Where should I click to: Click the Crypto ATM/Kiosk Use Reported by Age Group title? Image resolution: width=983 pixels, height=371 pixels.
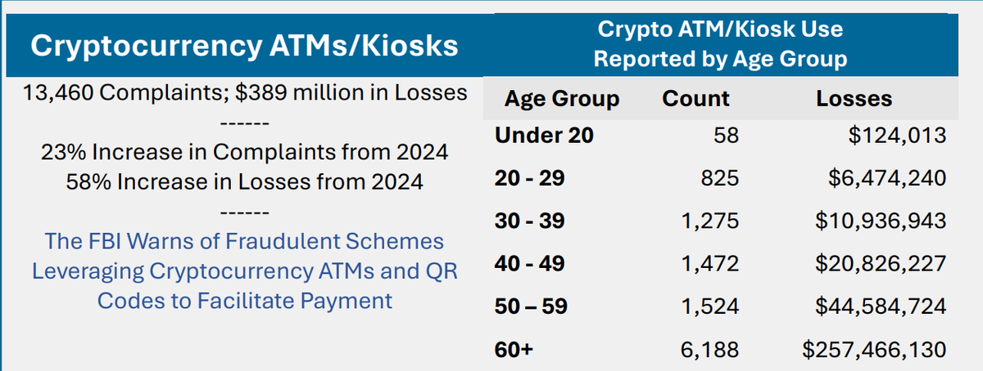(719, 45)
